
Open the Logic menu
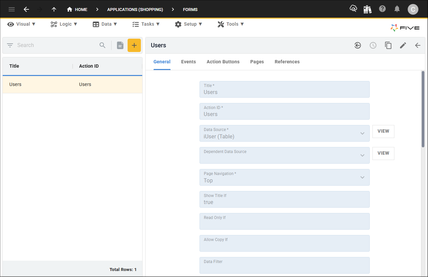[64, 24]
